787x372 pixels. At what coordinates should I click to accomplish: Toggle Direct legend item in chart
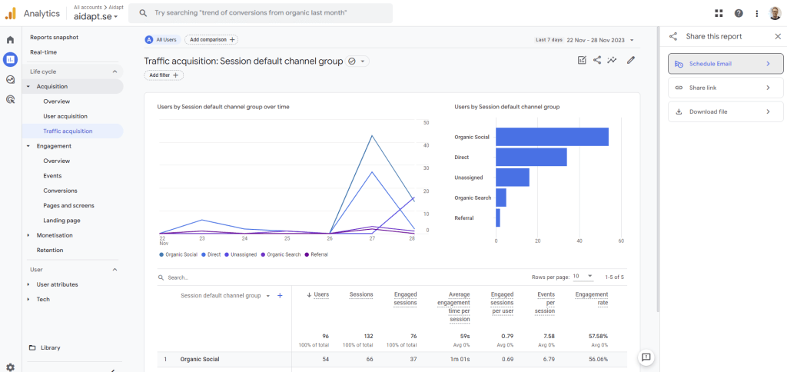tap(211, 254)
